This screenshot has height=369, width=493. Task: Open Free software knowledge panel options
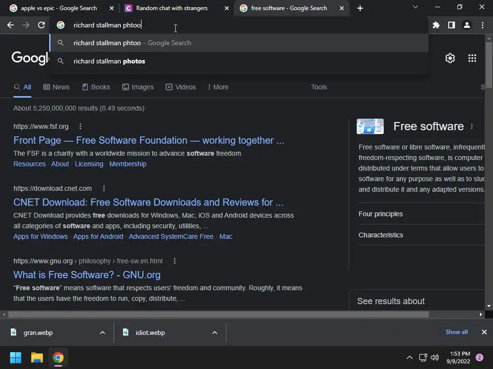tap(472, 126)
